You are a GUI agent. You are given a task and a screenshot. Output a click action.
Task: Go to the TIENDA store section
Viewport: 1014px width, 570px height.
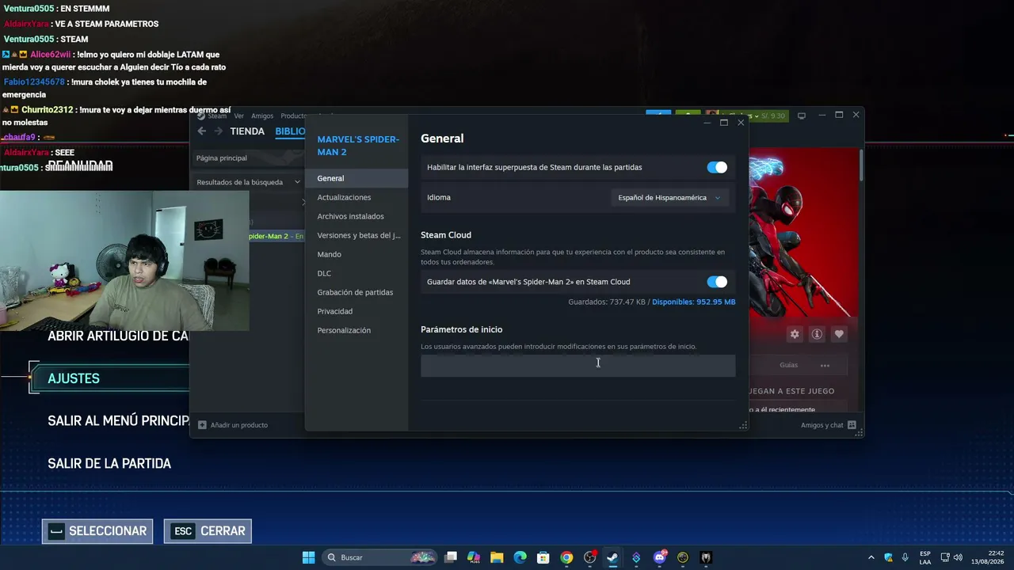click(x=247, y=131)
